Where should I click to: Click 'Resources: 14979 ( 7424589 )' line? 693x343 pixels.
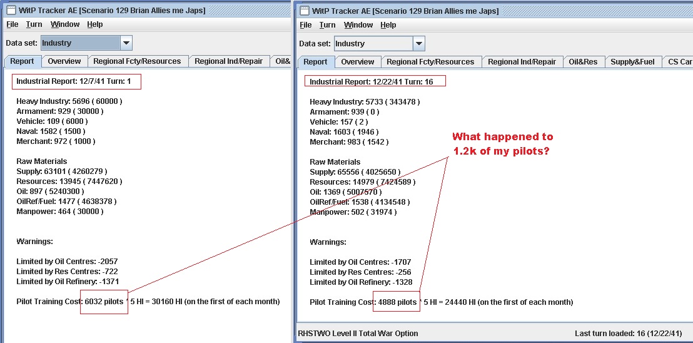(363, 182)
